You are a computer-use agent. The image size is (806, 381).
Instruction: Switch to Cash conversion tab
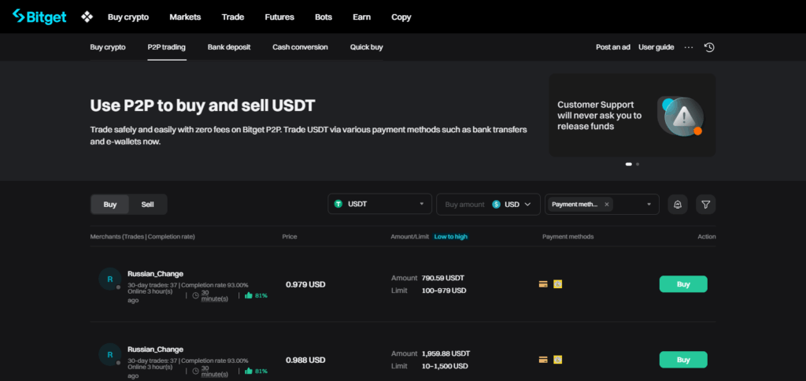(300, 46)
